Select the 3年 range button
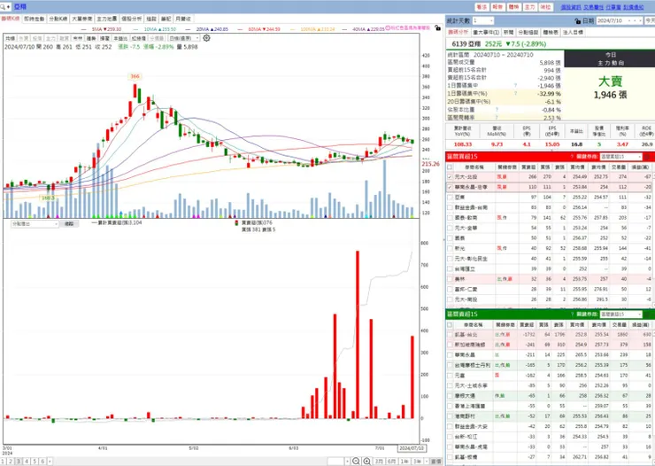Screen dimensions: 655x466 coord(417,462)
